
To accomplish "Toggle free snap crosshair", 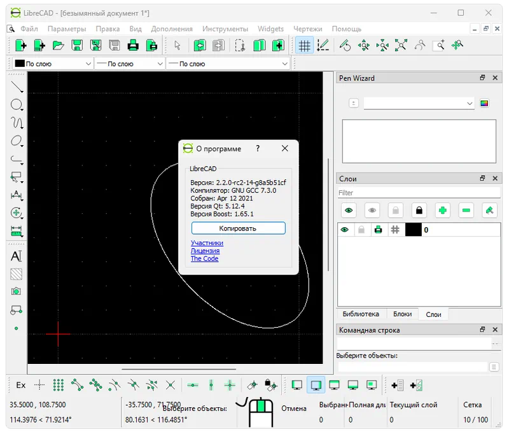I will point(39,386).
